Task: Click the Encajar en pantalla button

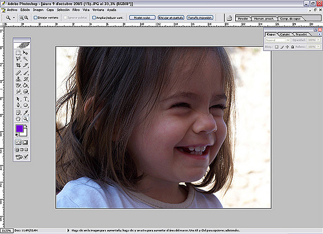Action: click(x=171, y=17)
